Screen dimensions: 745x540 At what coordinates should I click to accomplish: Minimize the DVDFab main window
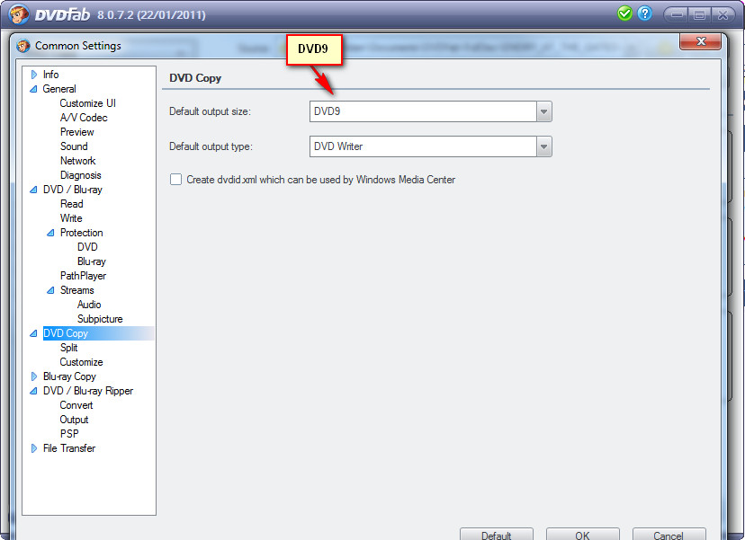[677, 15]
